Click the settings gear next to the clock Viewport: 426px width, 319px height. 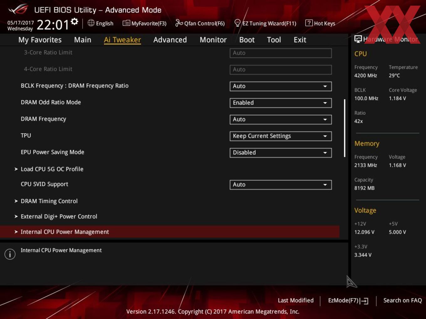coord(75,21)
